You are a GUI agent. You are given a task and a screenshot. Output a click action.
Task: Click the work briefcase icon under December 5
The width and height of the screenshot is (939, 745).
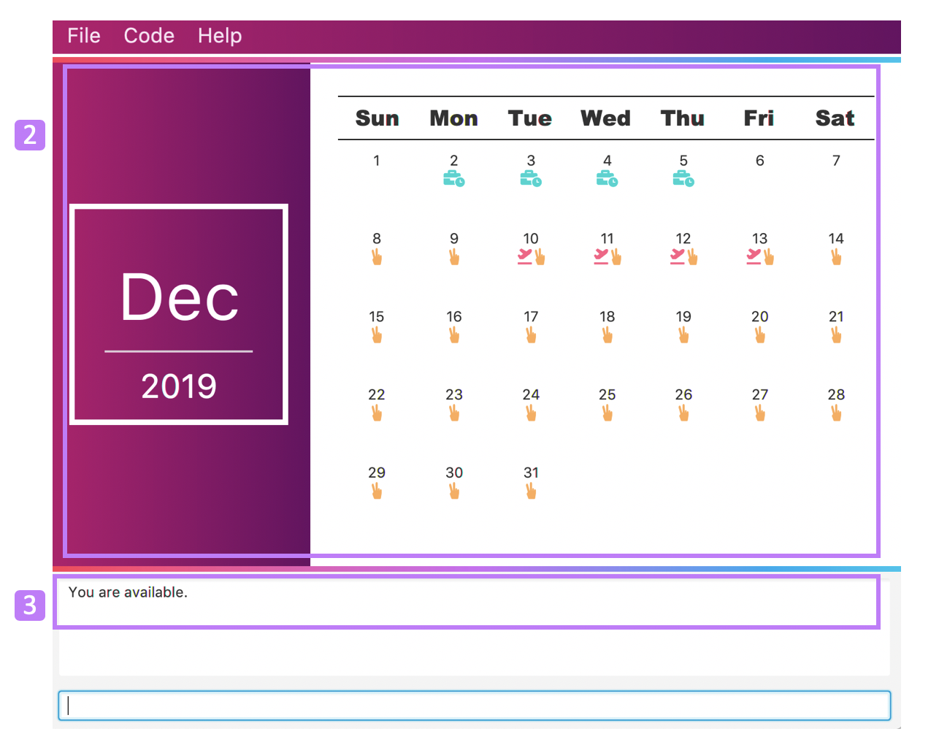pos(683,178)
